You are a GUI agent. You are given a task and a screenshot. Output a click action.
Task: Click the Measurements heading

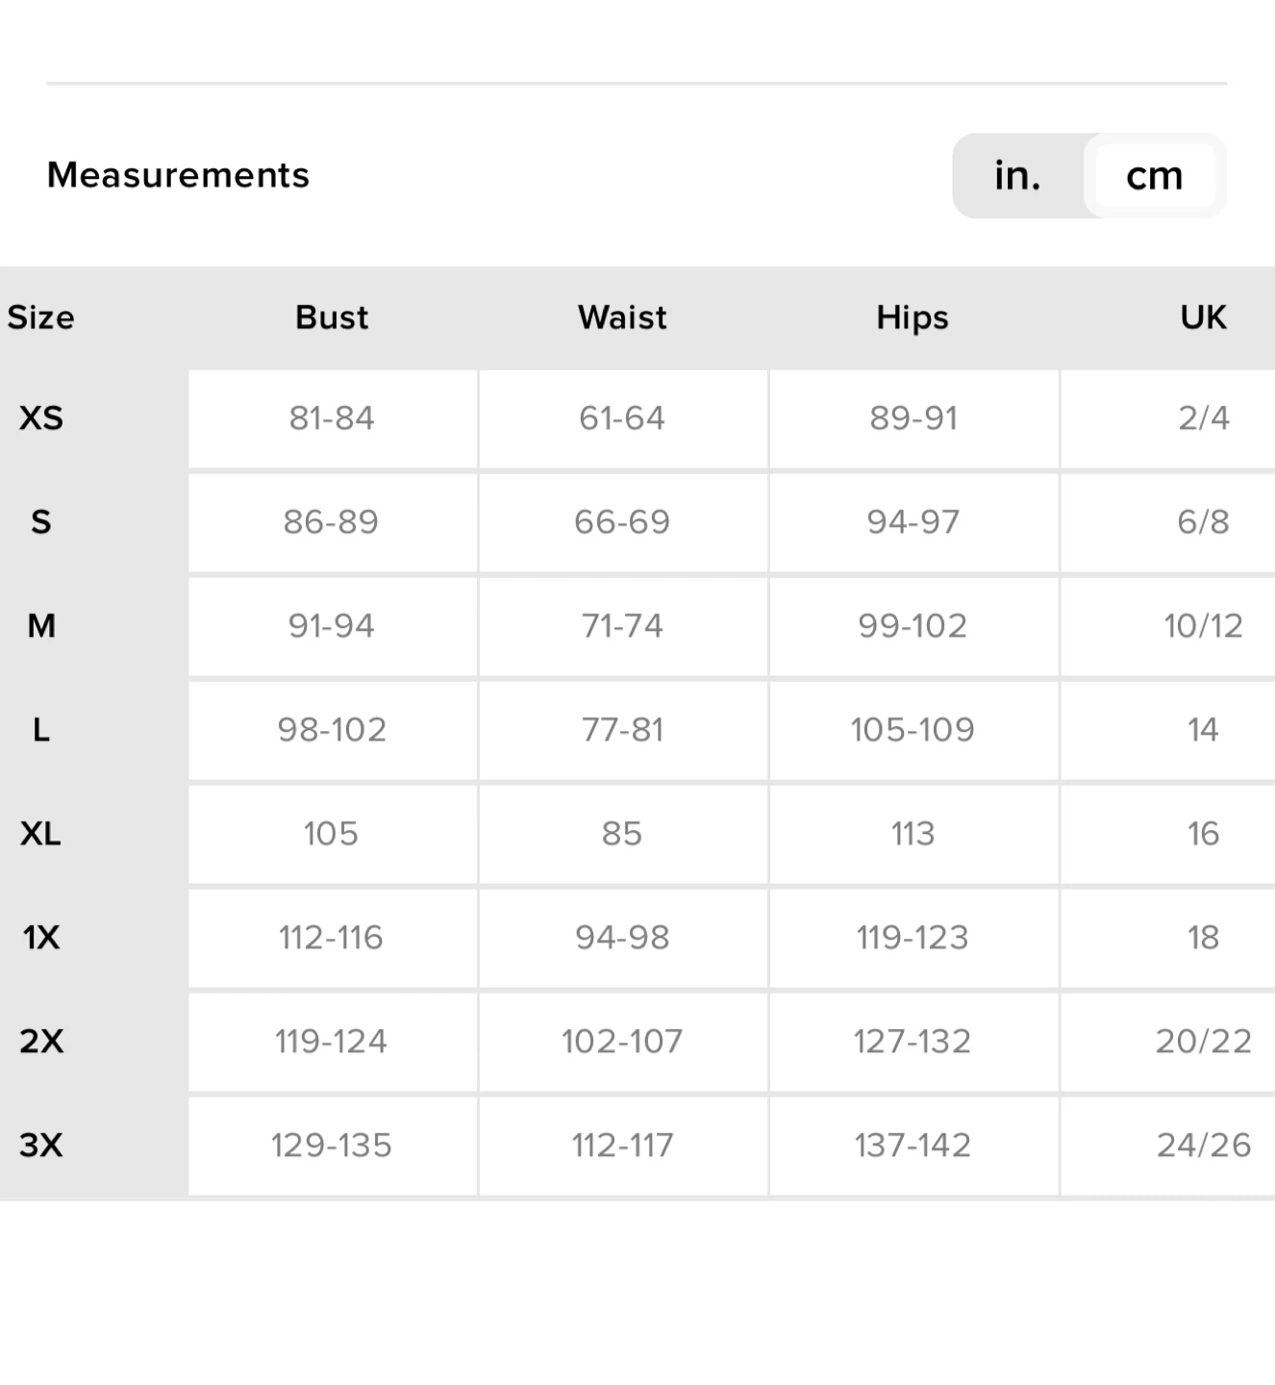tap(178, 175)
